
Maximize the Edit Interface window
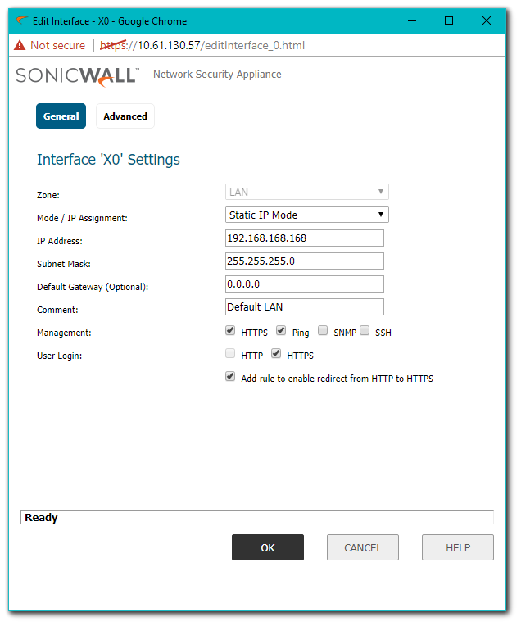(x=448, y=20)
